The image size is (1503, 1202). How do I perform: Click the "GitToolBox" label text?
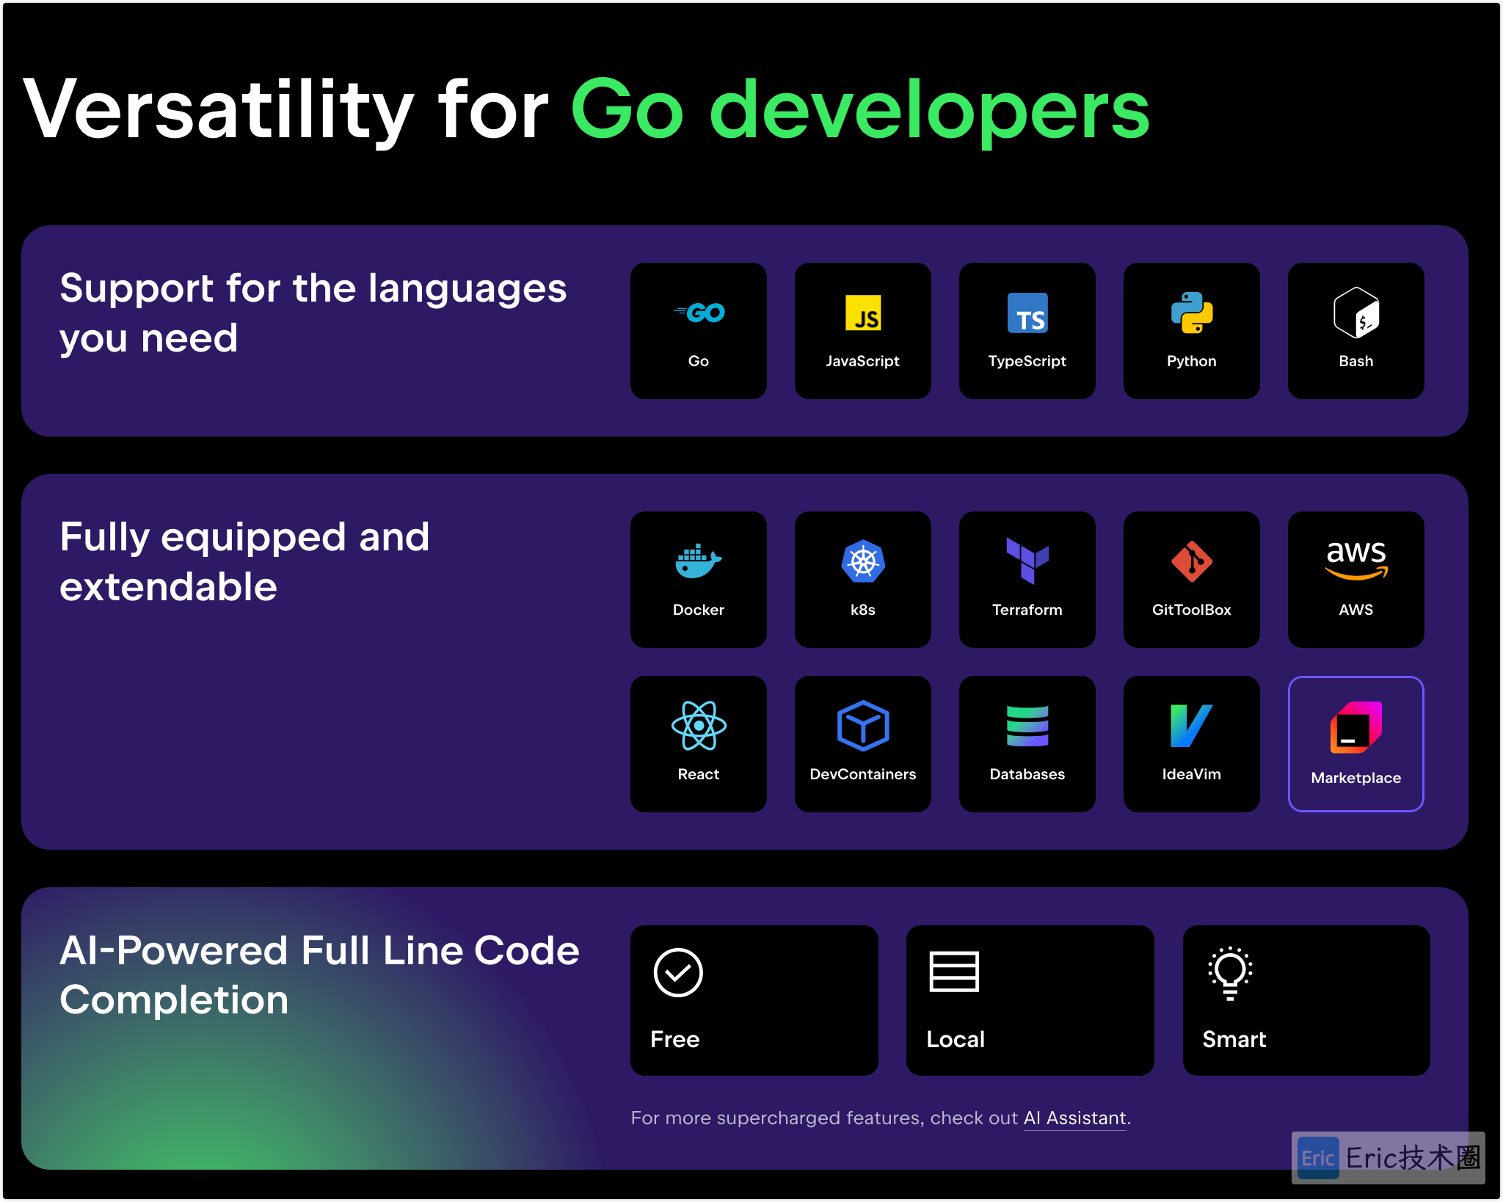point(1192,610)
